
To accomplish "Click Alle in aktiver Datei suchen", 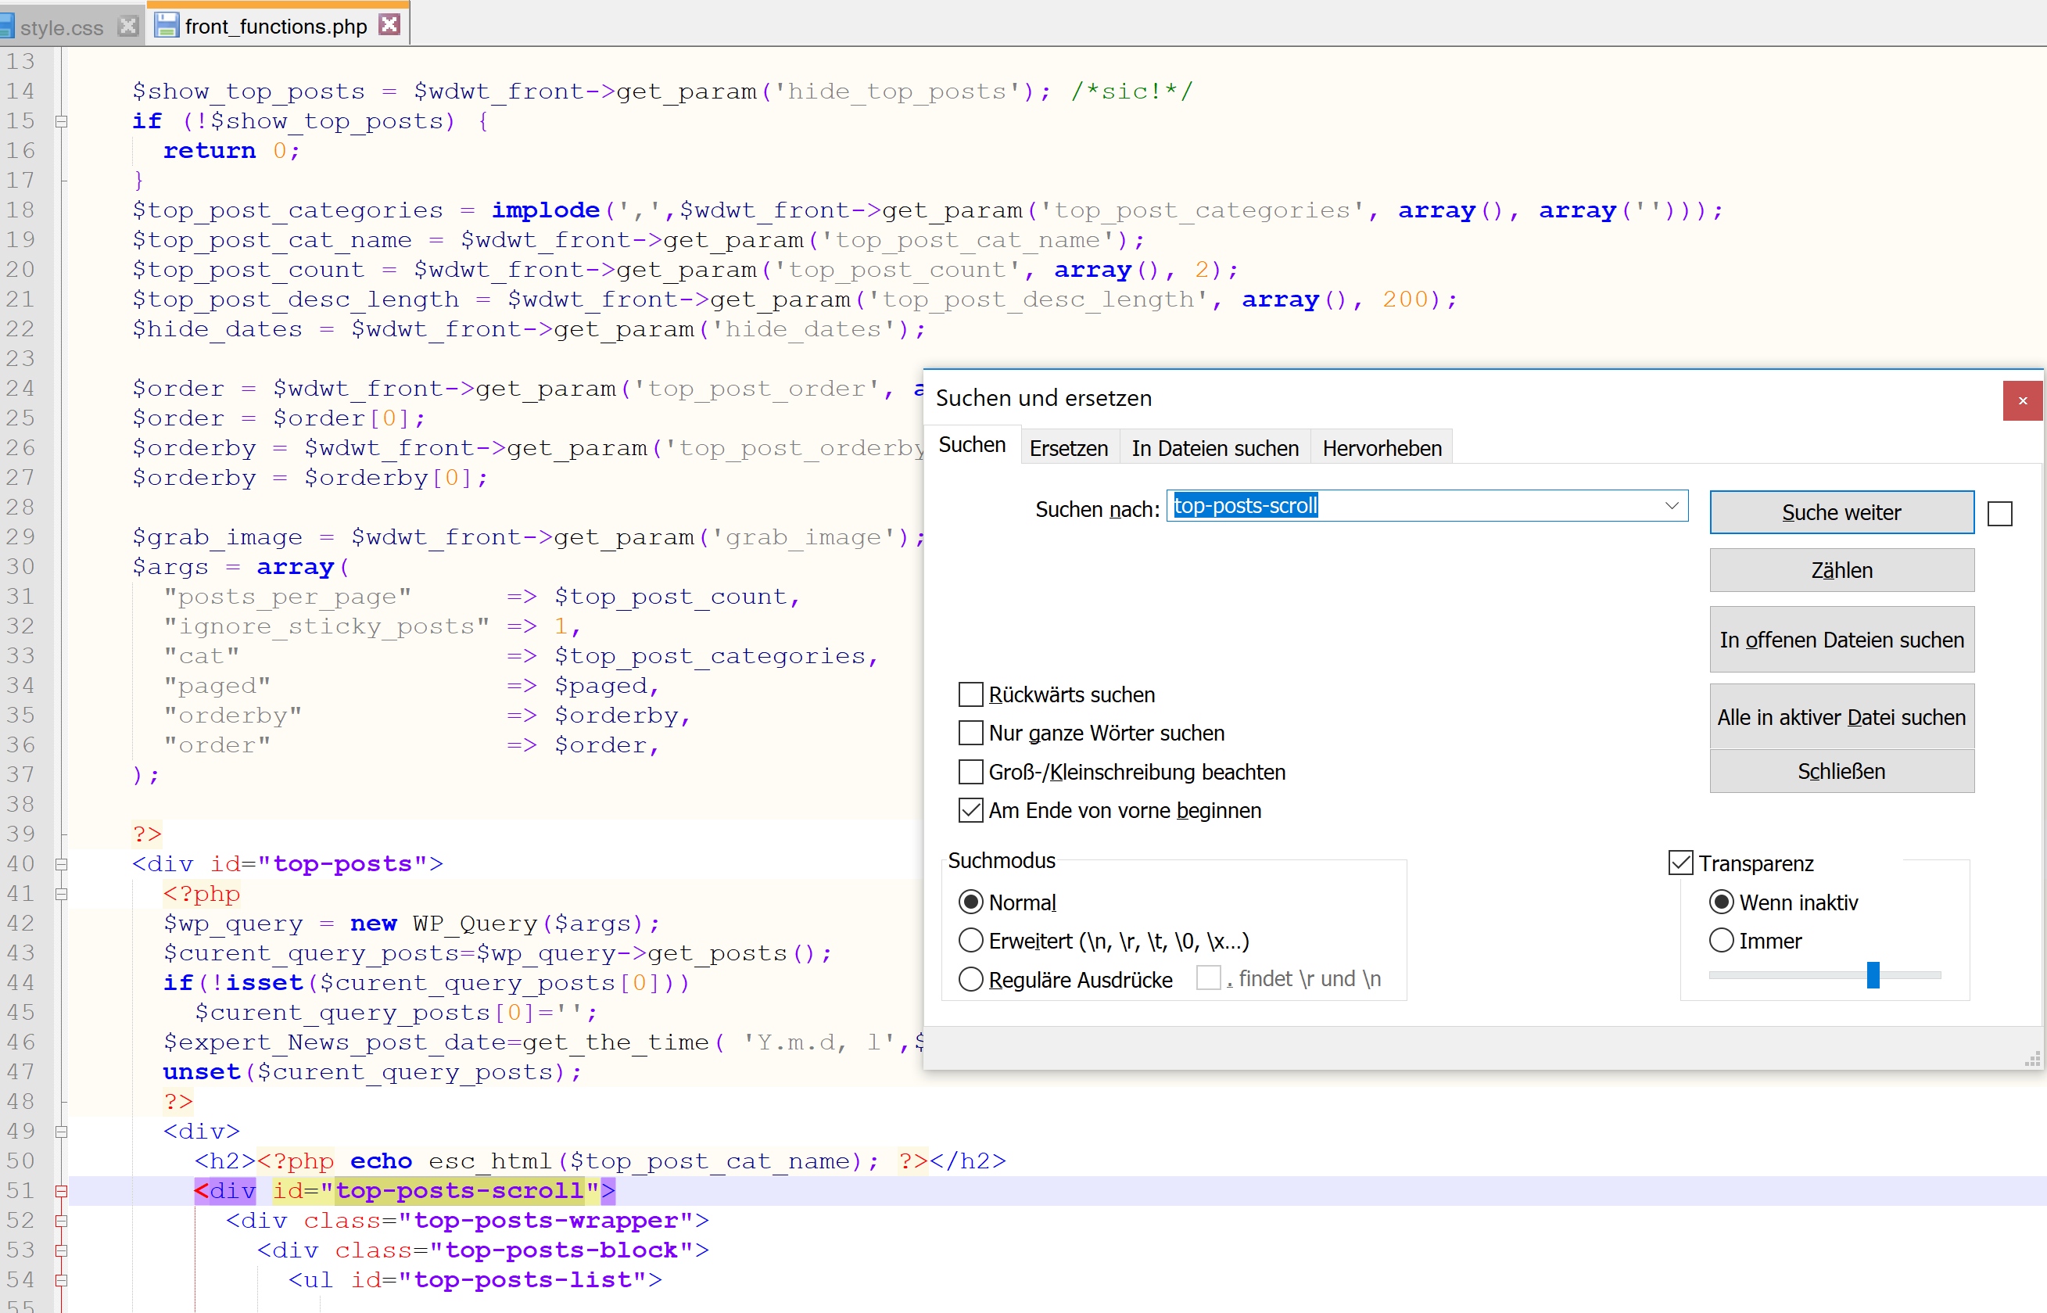I will pos(1841,717).
